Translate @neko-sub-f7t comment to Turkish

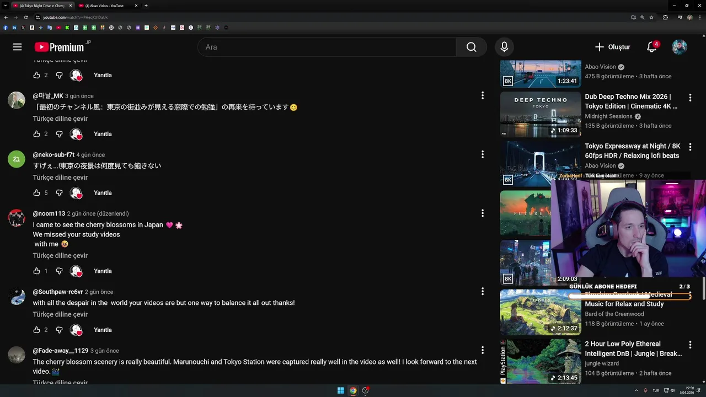(x=60, y=178)
